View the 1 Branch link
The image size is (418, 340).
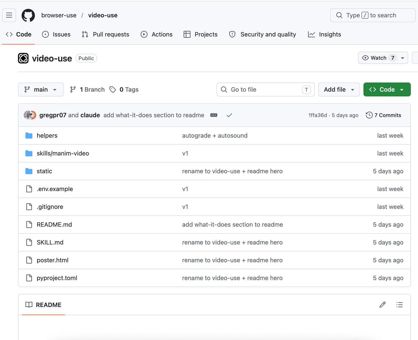pos(87,89)
